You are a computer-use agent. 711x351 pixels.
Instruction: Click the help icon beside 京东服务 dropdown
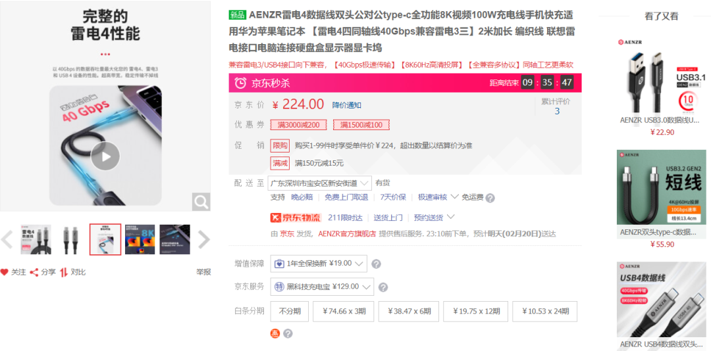click(x=383, y=287)
